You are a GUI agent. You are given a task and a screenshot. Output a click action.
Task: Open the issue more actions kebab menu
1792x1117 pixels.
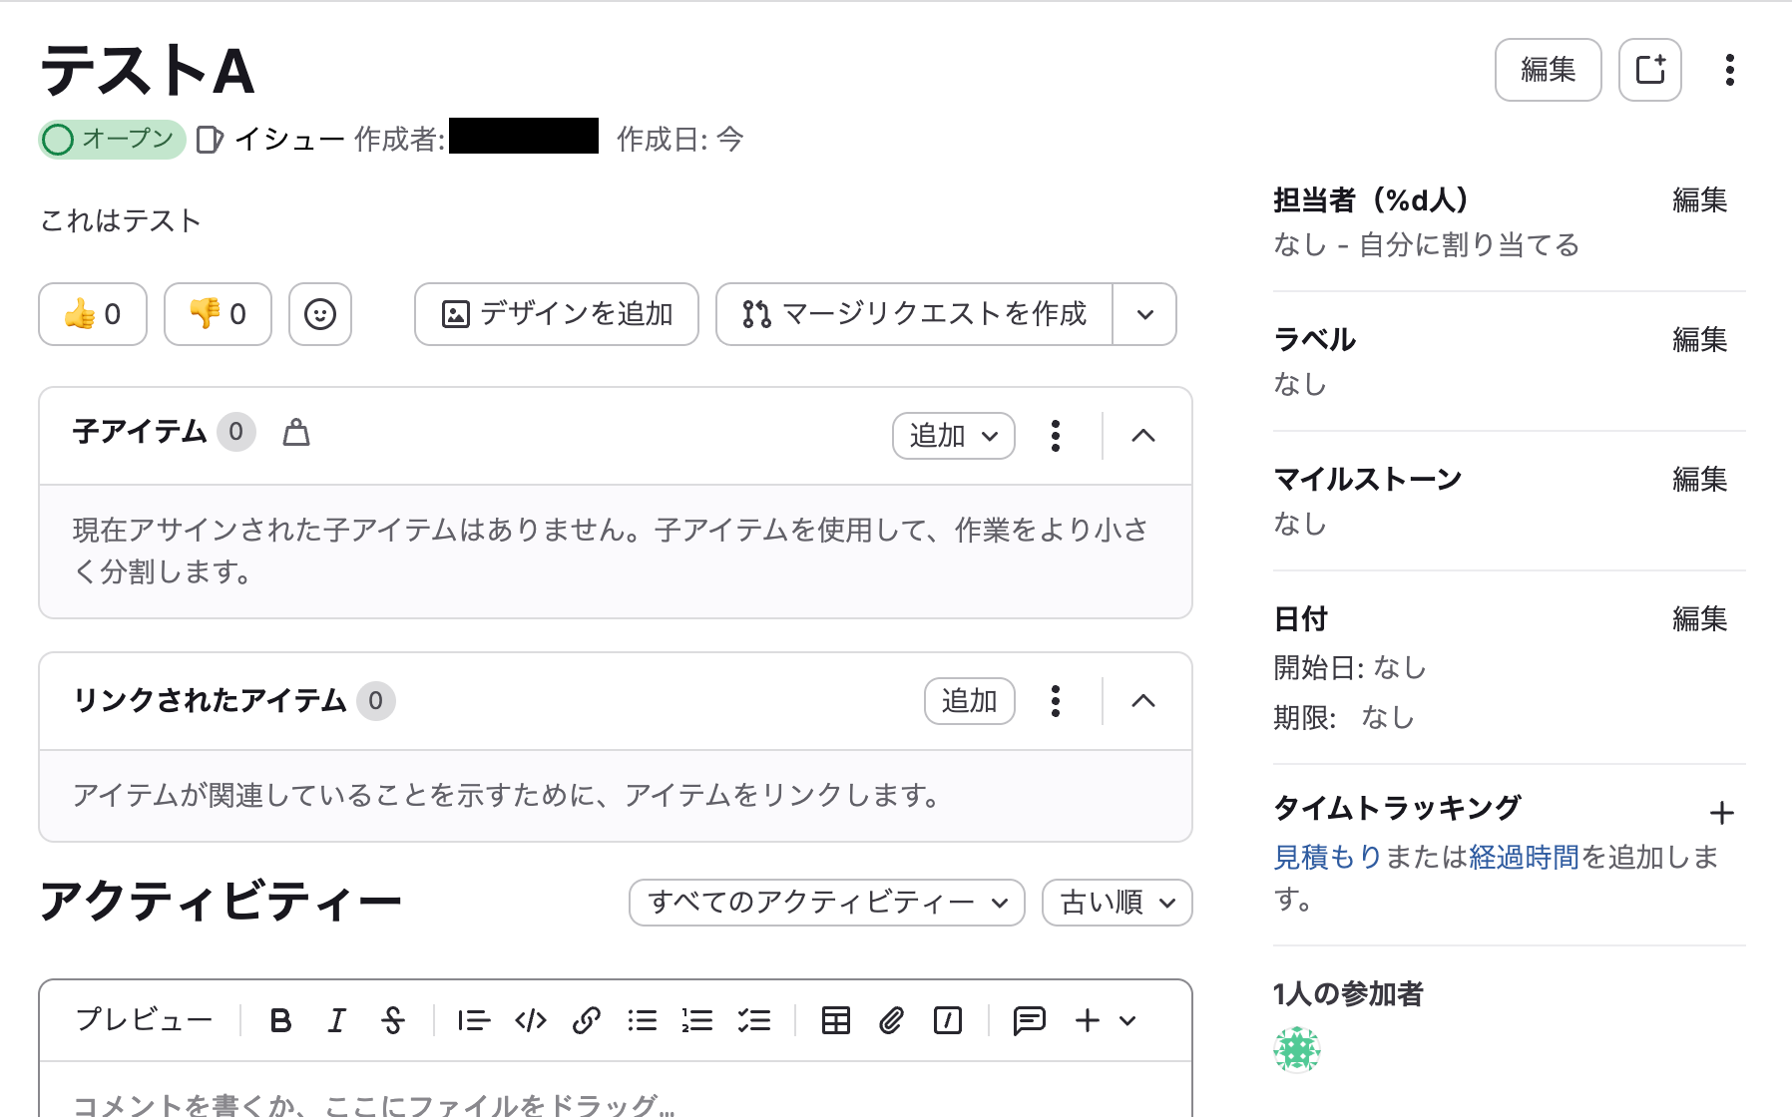(1730, 70)
